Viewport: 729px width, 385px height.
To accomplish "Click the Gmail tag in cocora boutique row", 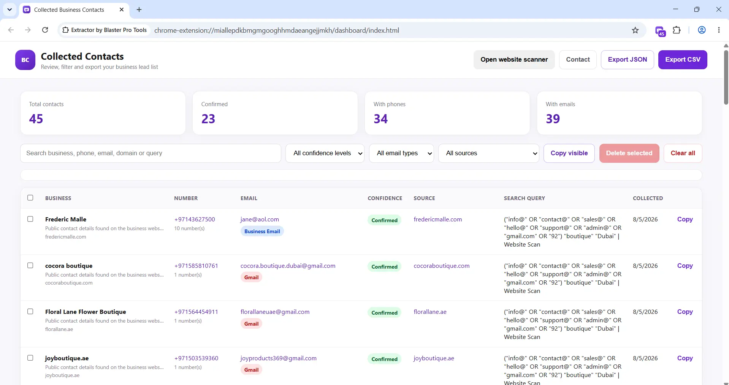I will (x=251, y=277).
